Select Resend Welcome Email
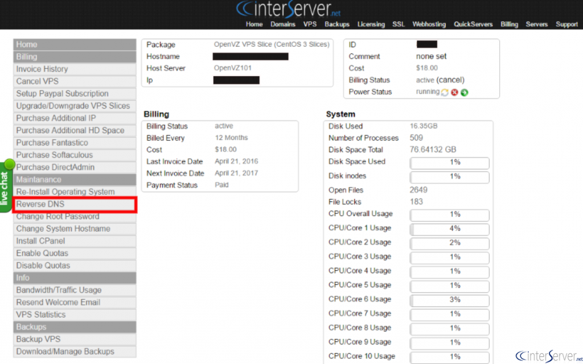Viewport: 583px width, 364px height. tap(75, 303)
